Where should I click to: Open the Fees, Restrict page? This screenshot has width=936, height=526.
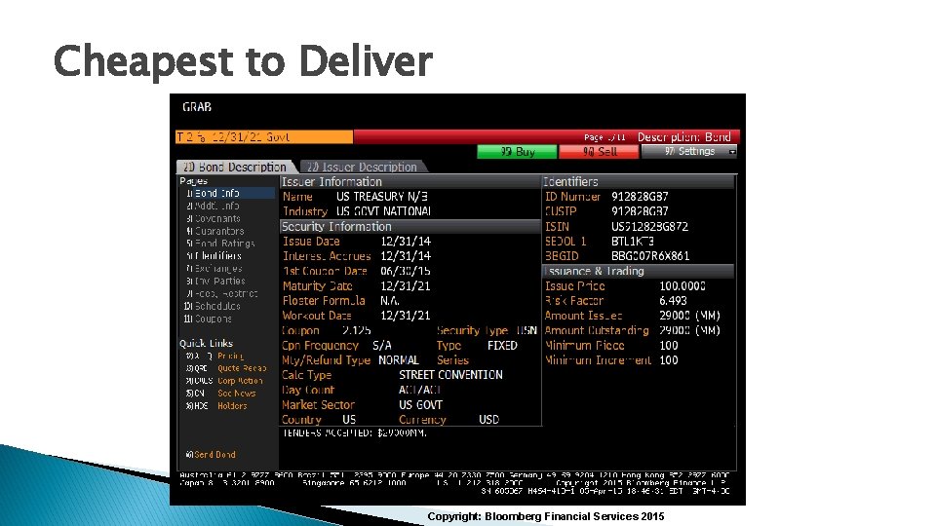[221, 293]
